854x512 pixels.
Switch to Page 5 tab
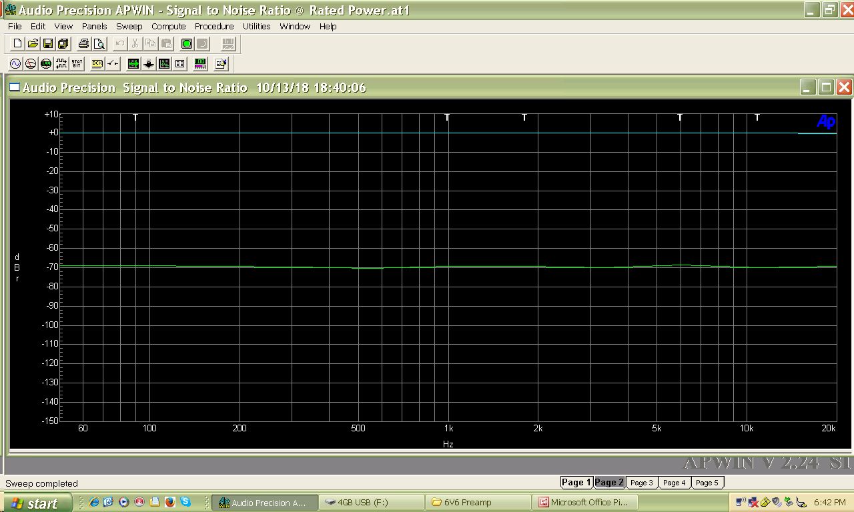click(x=707, y=483)
